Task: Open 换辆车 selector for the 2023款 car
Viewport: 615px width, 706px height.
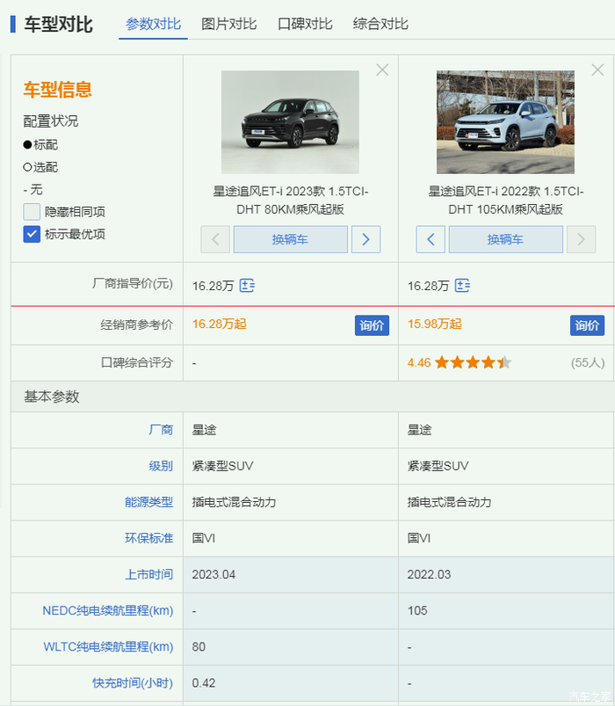Action: tap(290, 239)
